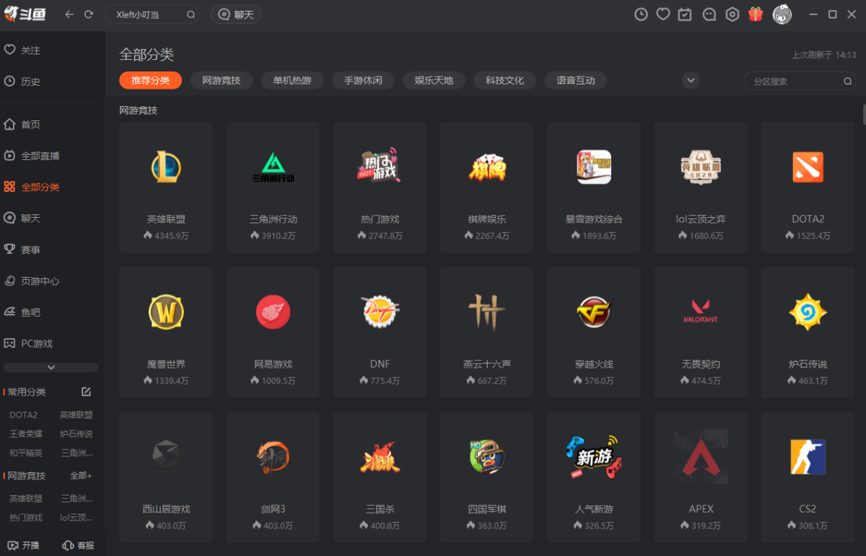Viewport: 866px width, 556px height.
Task: Click the gift box icon
Action: [756, 14]
